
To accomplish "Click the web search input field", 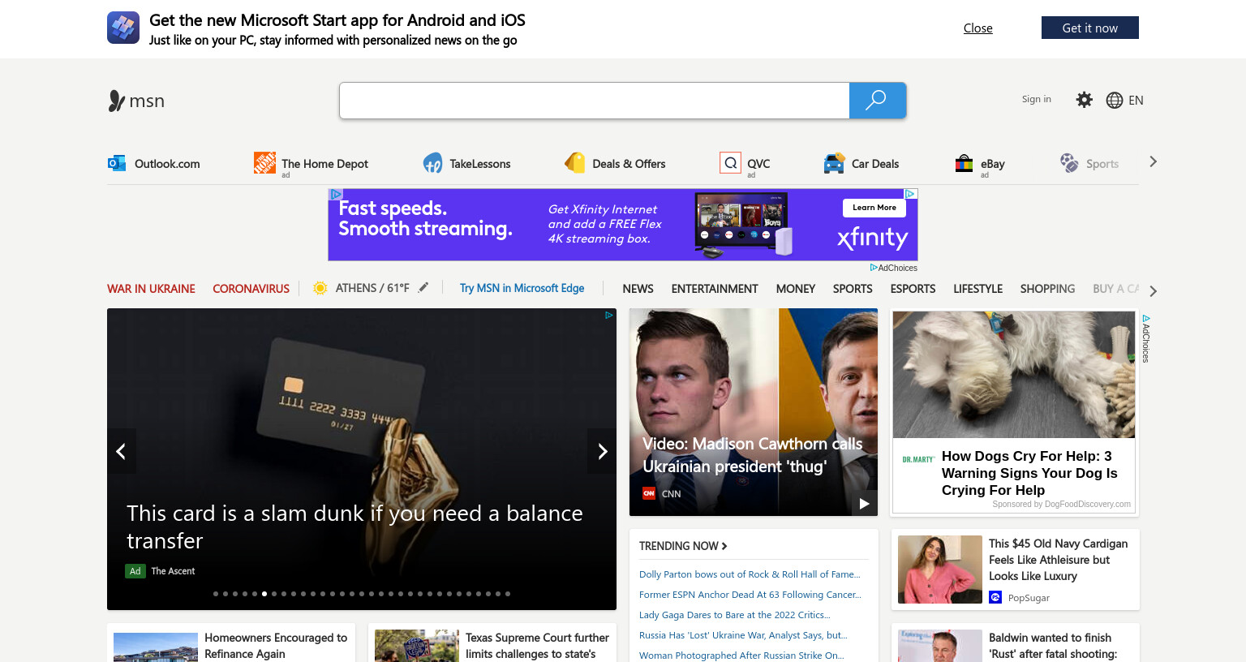I will [x=594, y=101].
